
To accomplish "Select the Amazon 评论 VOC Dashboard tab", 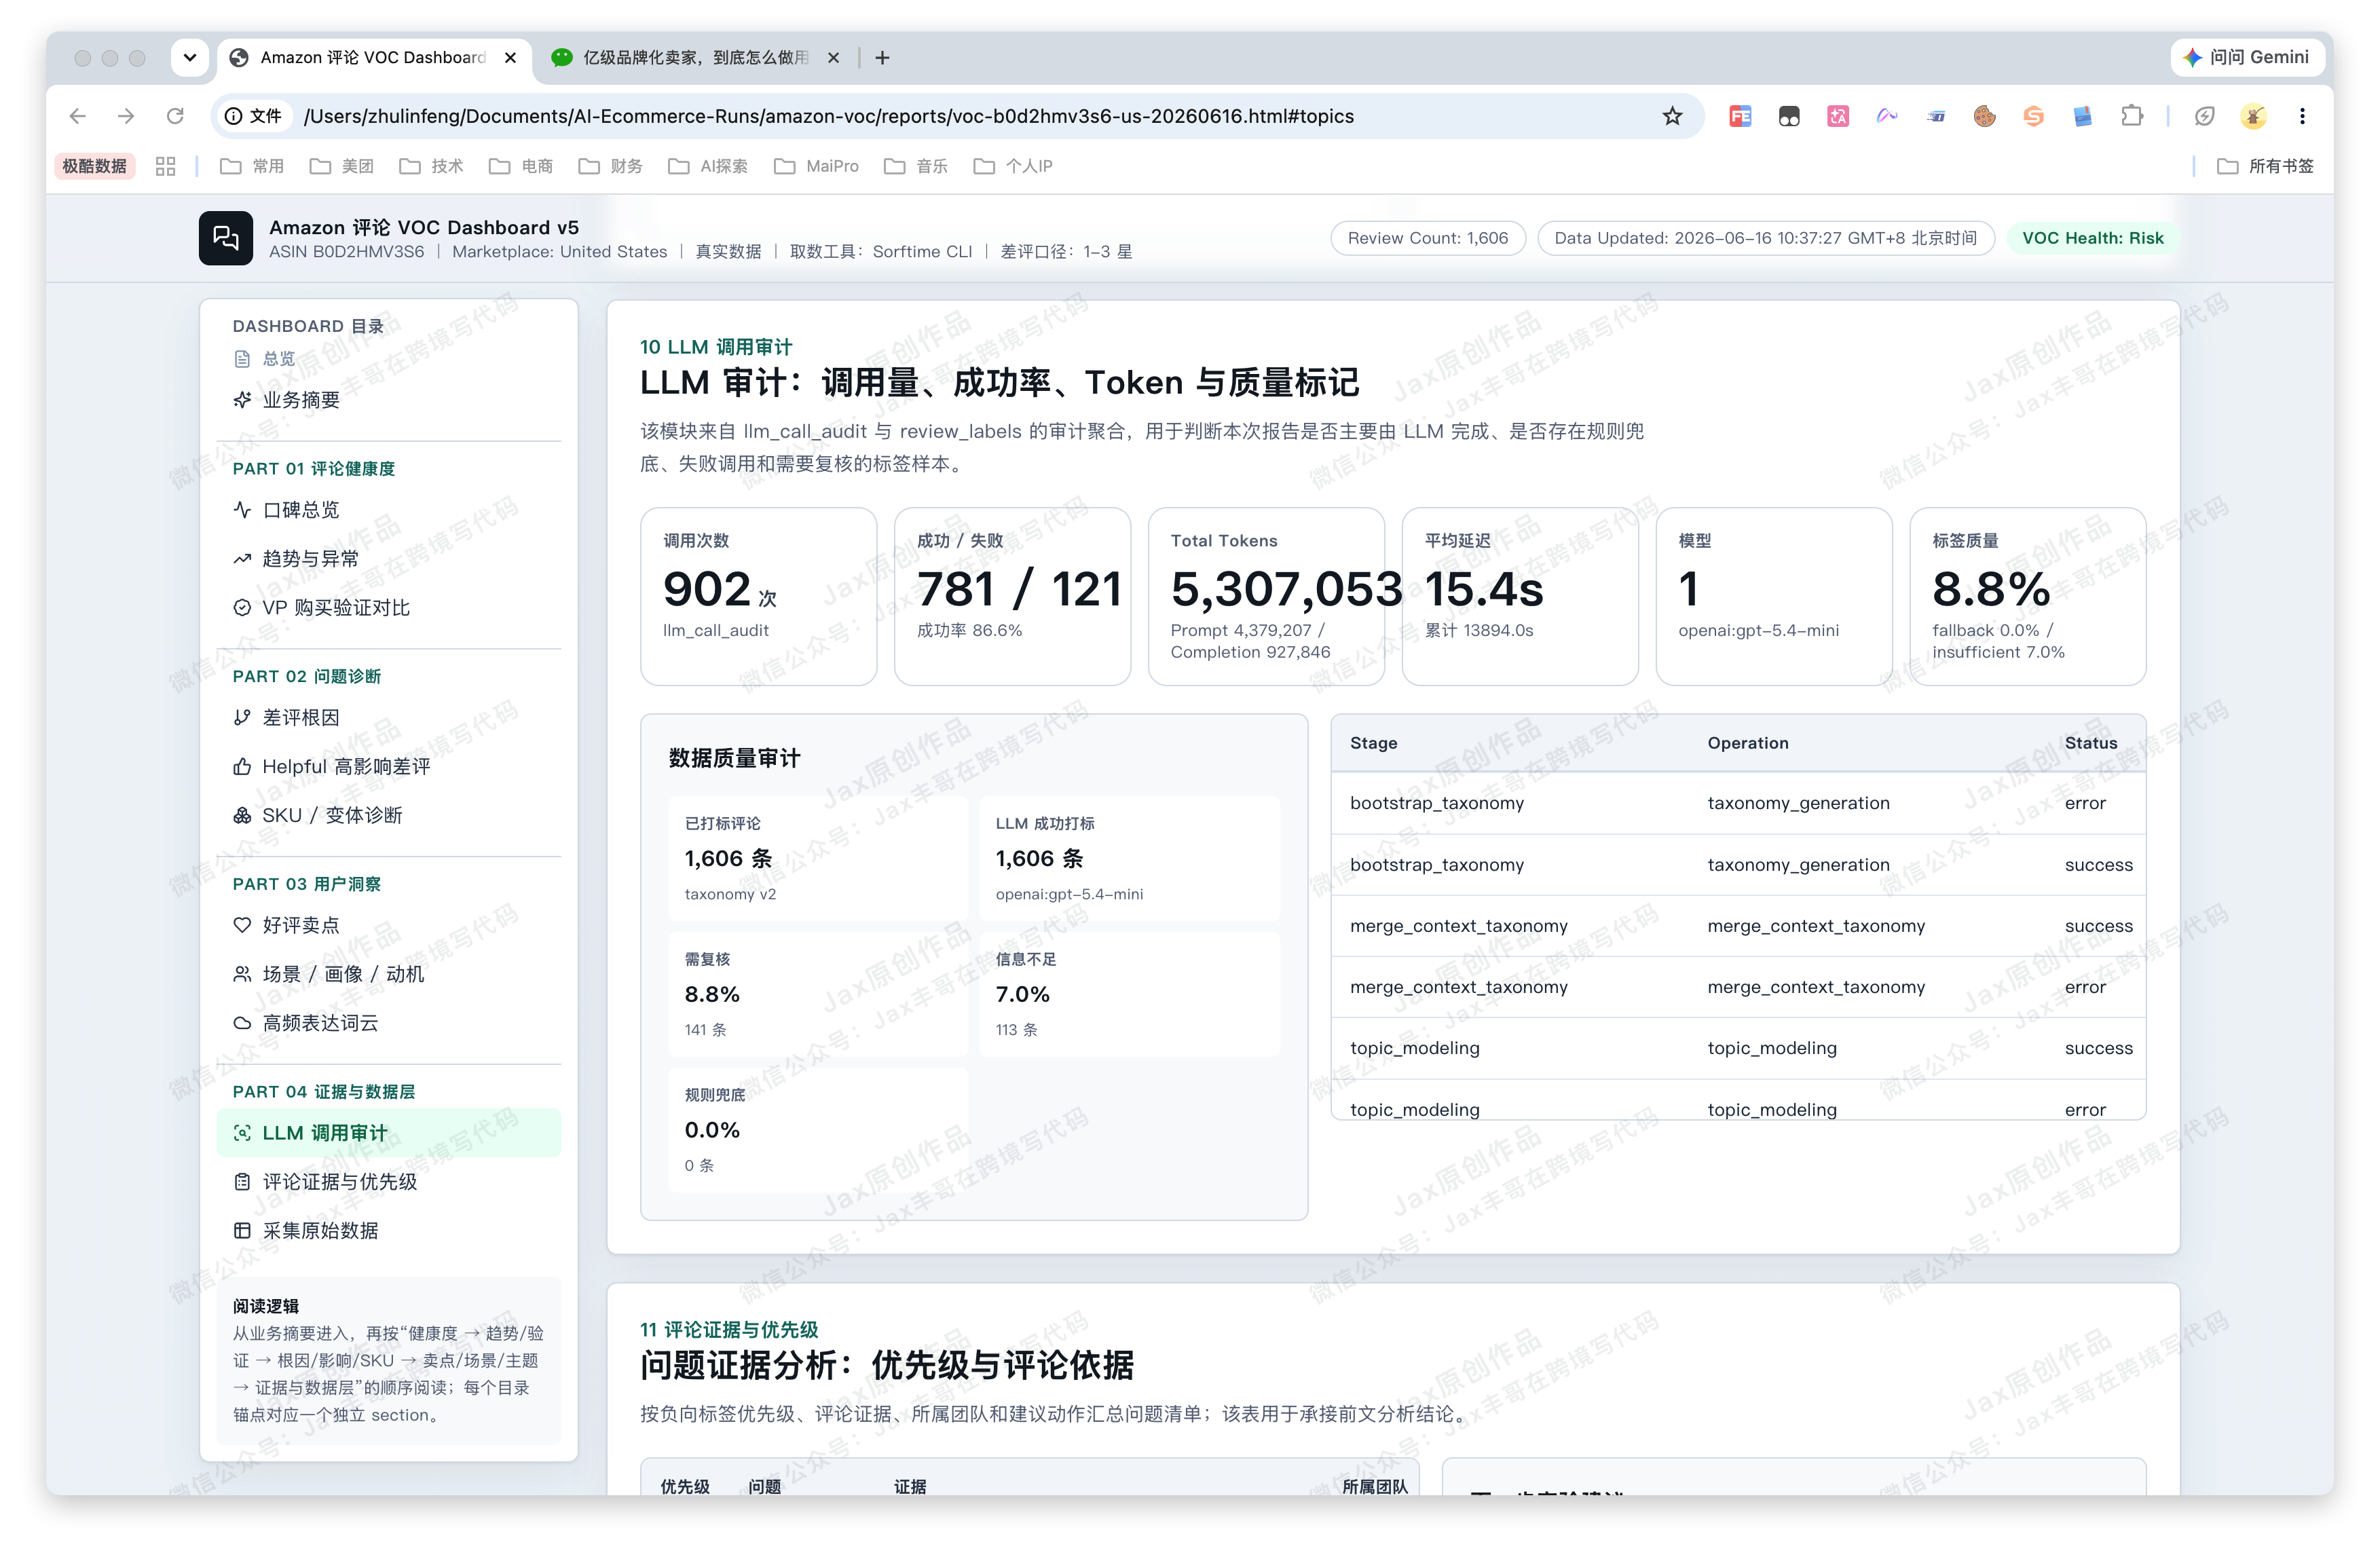I will pos(374,58).
